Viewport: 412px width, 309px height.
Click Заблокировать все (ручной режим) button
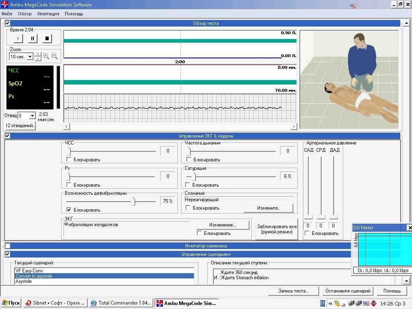coord(277,229)
